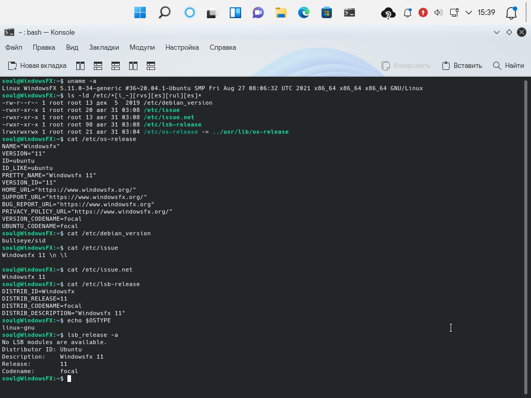Click the /etc/lsb-release green file name
531x398 pixels.
(172, 124)
